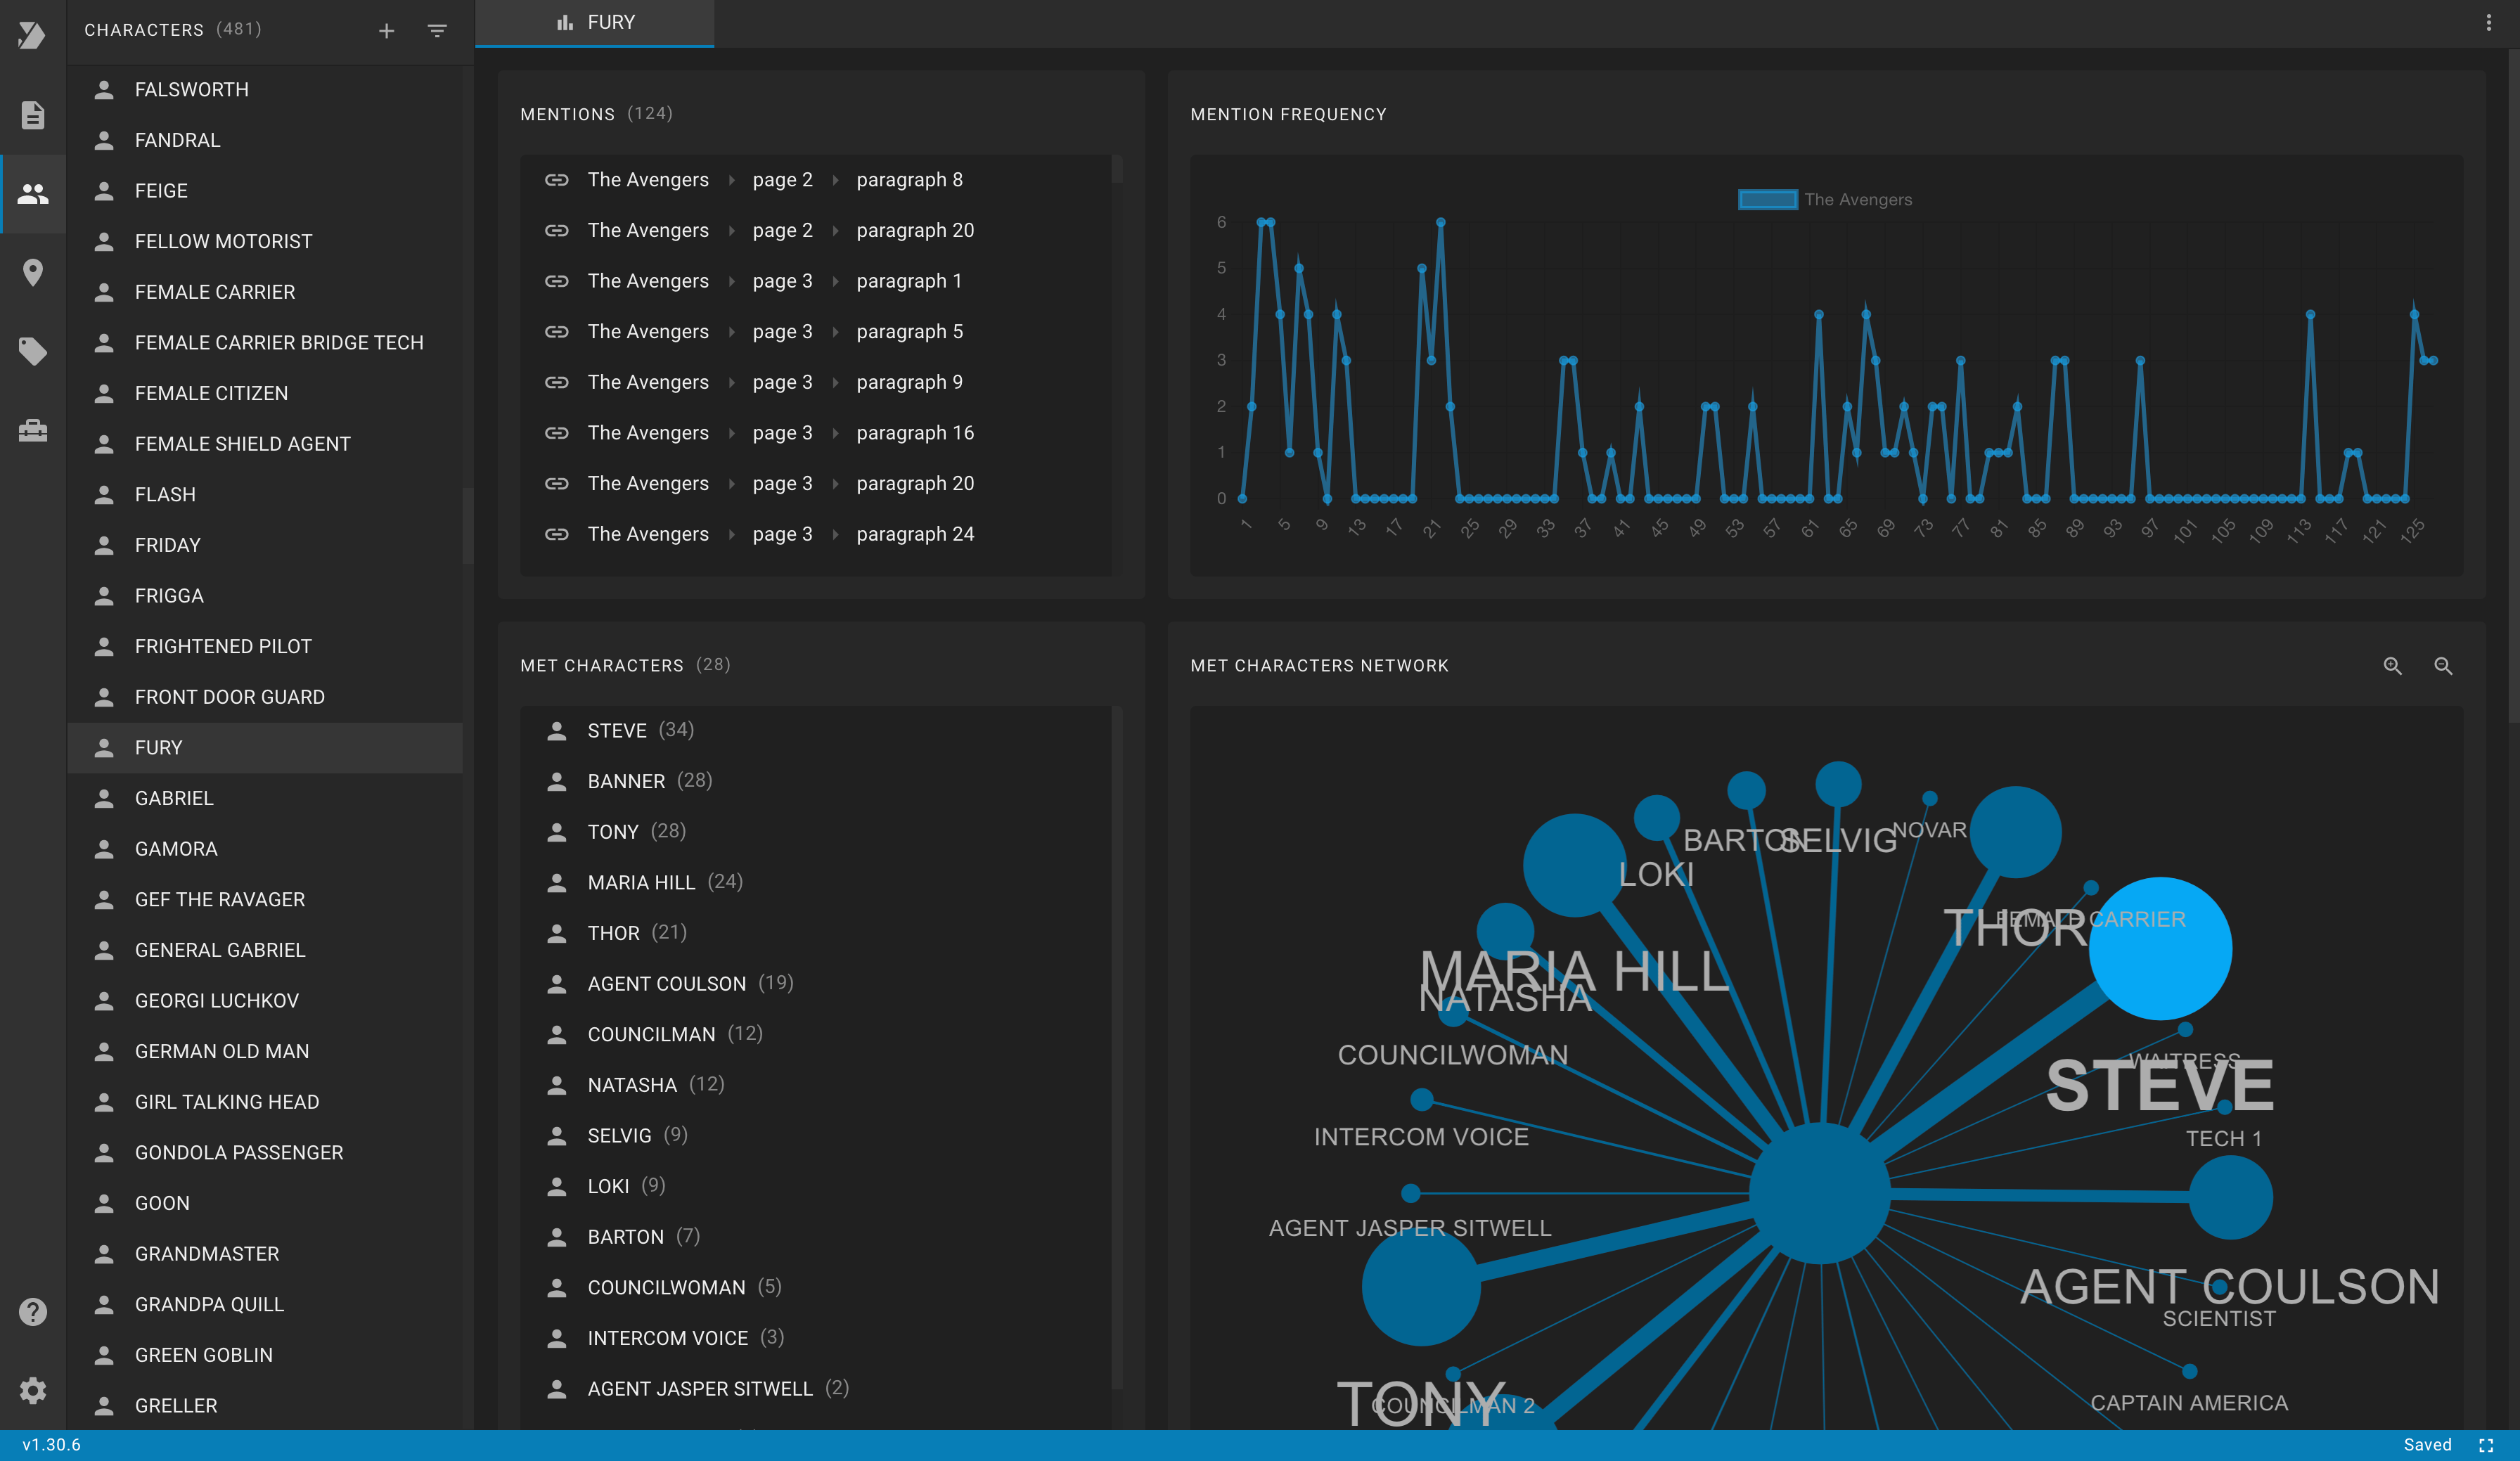
Task: Switch to the FURY tab
Action: [595, 23]
